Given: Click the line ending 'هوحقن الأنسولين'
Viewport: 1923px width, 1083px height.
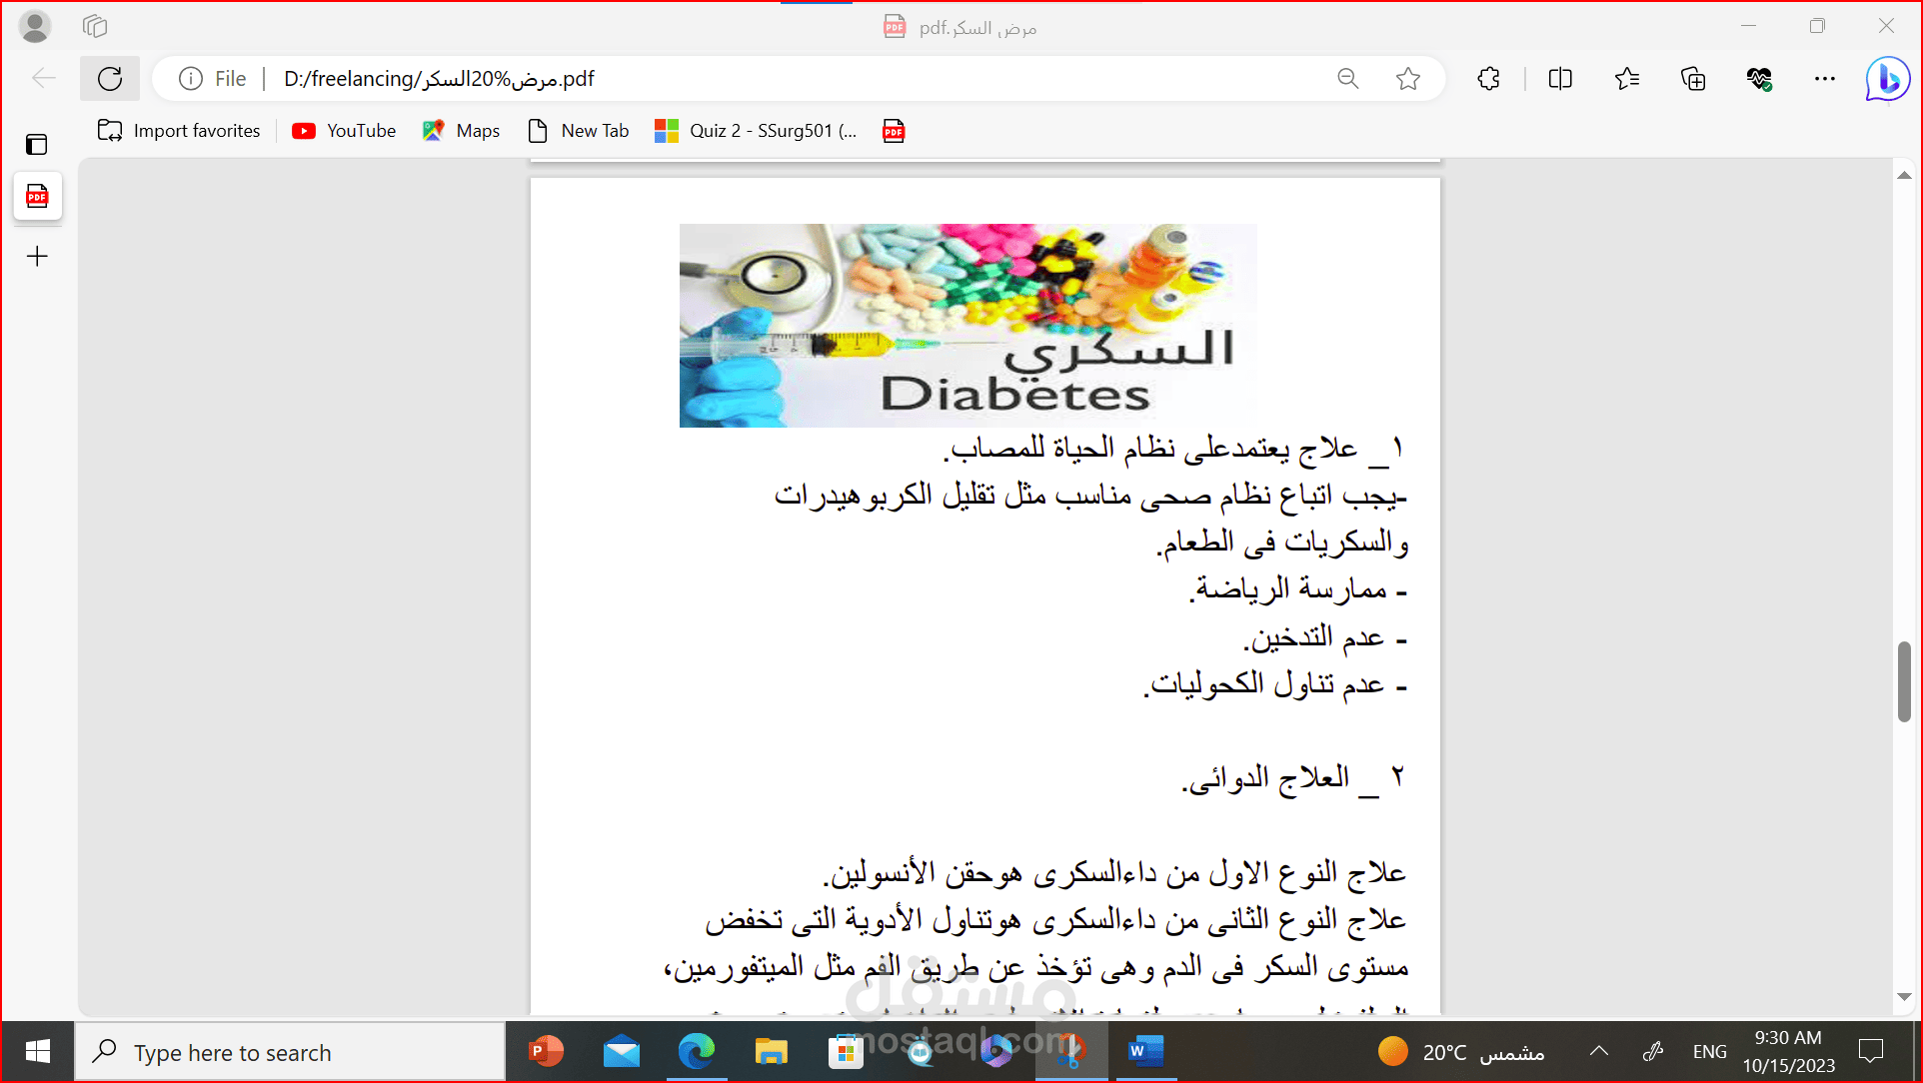Looking at the screenshot, I should [x=1114, y=873].
